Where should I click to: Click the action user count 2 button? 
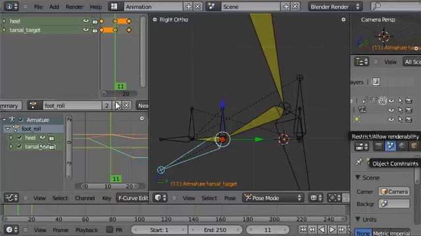pyautogui.click(x=107, y=106)
